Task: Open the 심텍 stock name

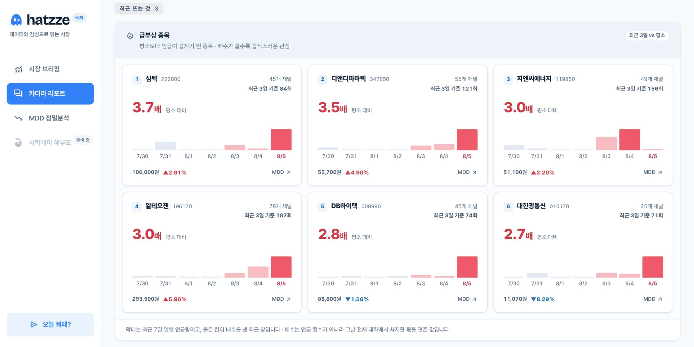Action: click(151, 79)
